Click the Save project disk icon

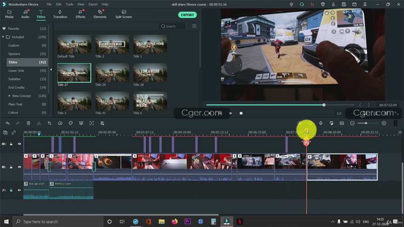pyautogui.click(x=344, y=5)
